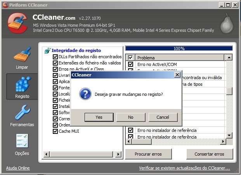Image resolution: width=241 pixels, height=175 pixels.
Task: Cancel the registry changes dialog
Action: pyautogui.click(x=163, y=117)
